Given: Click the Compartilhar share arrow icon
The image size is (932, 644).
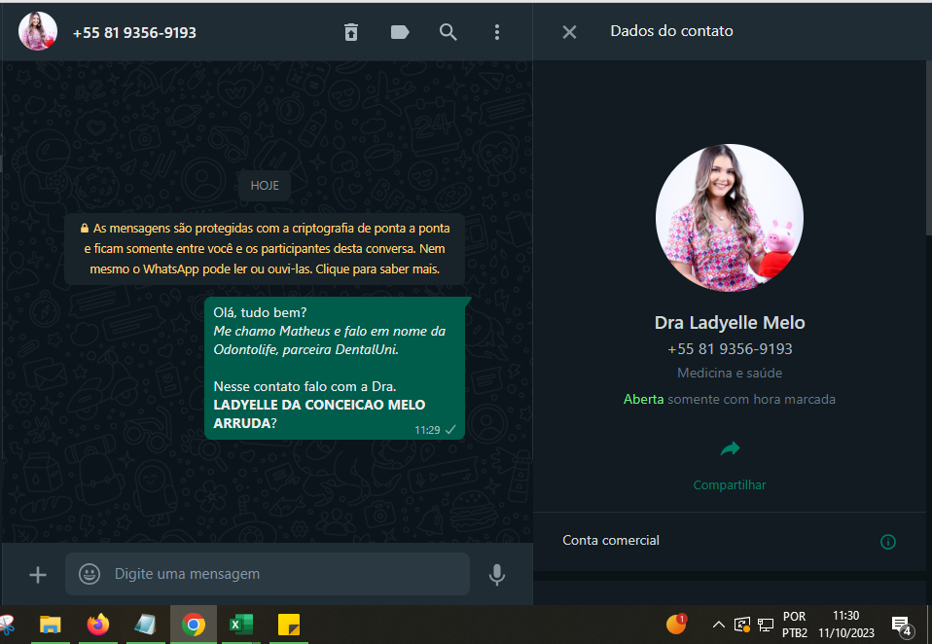Looking at the screenshot, I should pyautogui.click(x=730, y=449).
